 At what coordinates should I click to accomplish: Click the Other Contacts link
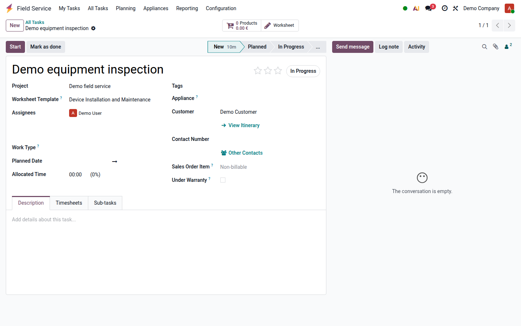tap(242, 153)
